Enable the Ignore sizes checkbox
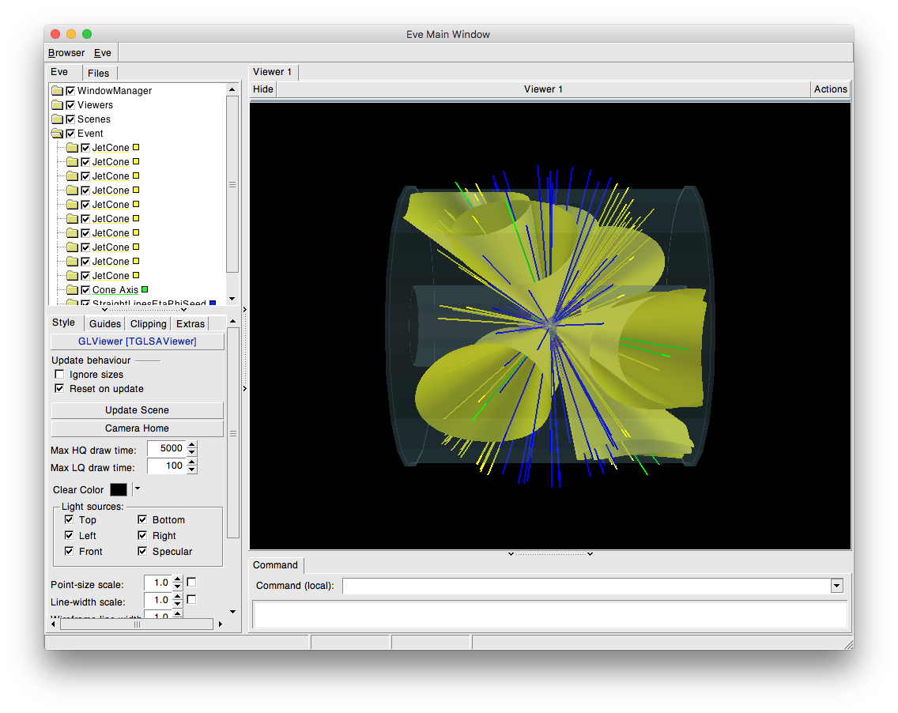 pos(58,375)
